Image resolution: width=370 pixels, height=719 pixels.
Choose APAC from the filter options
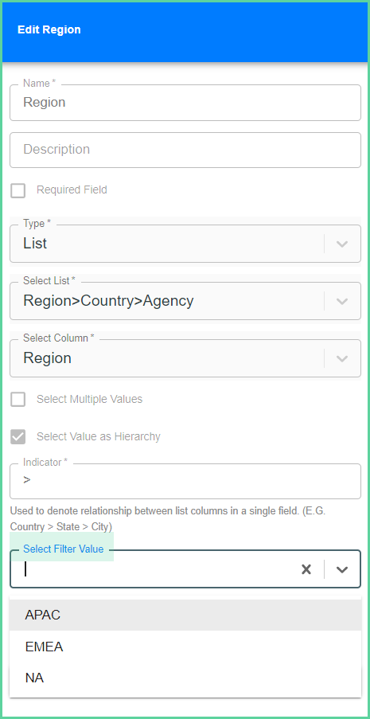[x=185, y=615]
